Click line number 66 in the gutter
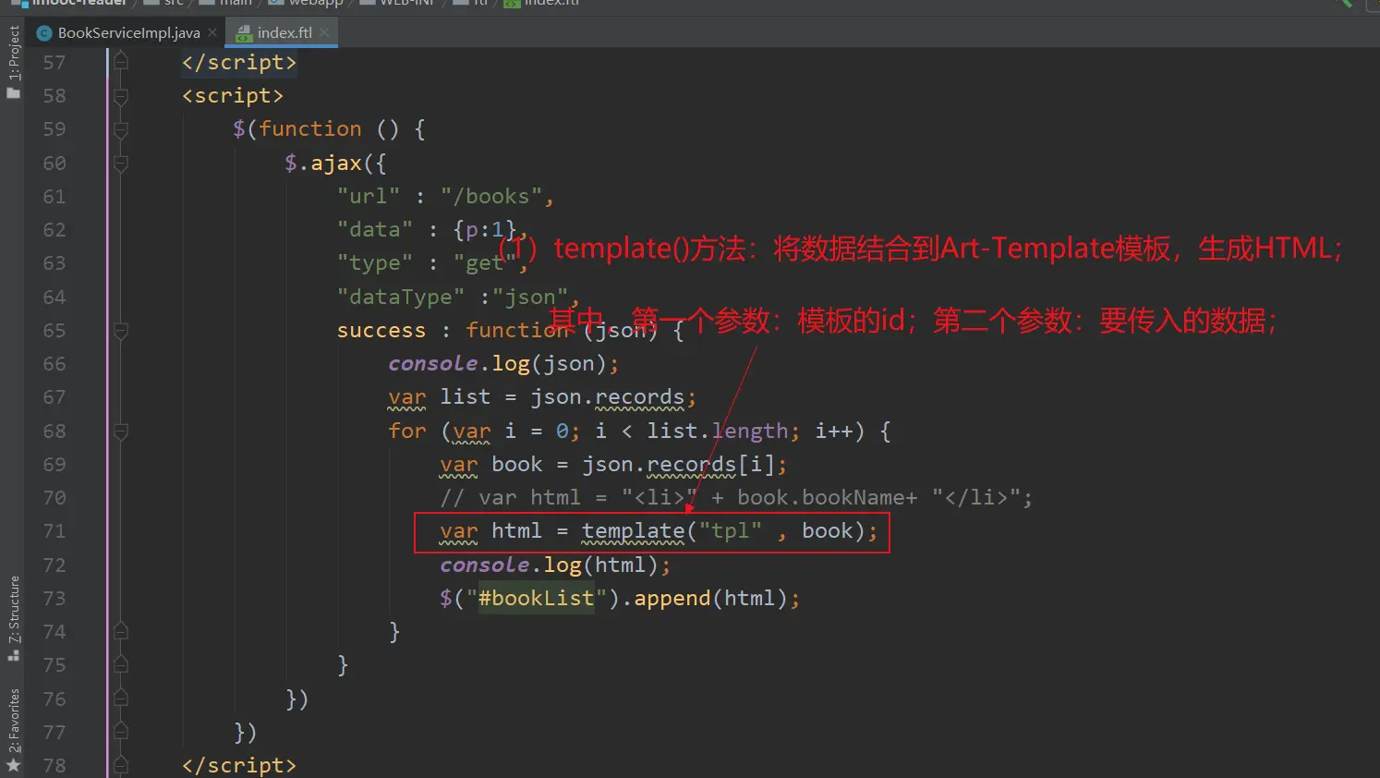 pos(54,364)
